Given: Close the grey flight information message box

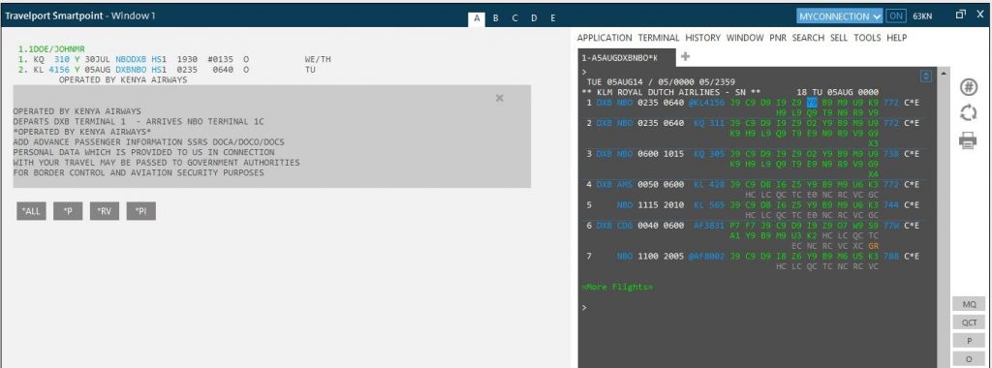Looking at the screenshot, I should click(500, 98).
